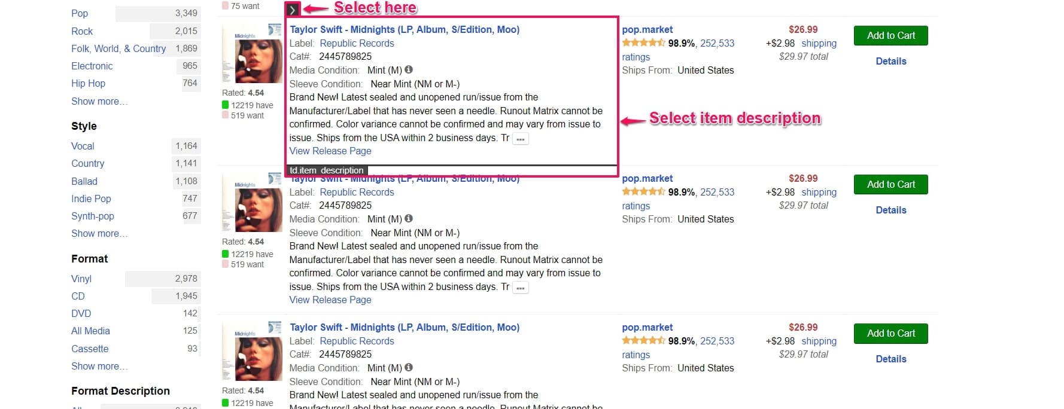
Task: Open View Release Page link in second listing
Action: tap(330, 300)
